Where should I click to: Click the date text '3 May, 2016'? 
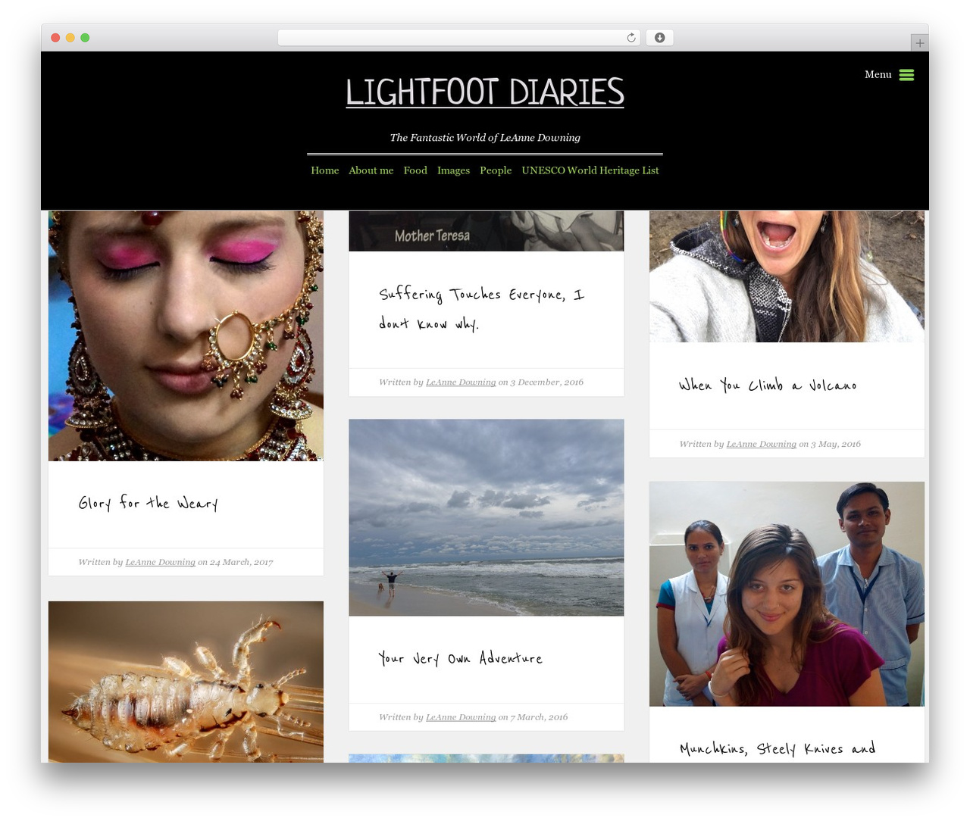(835, 444)
